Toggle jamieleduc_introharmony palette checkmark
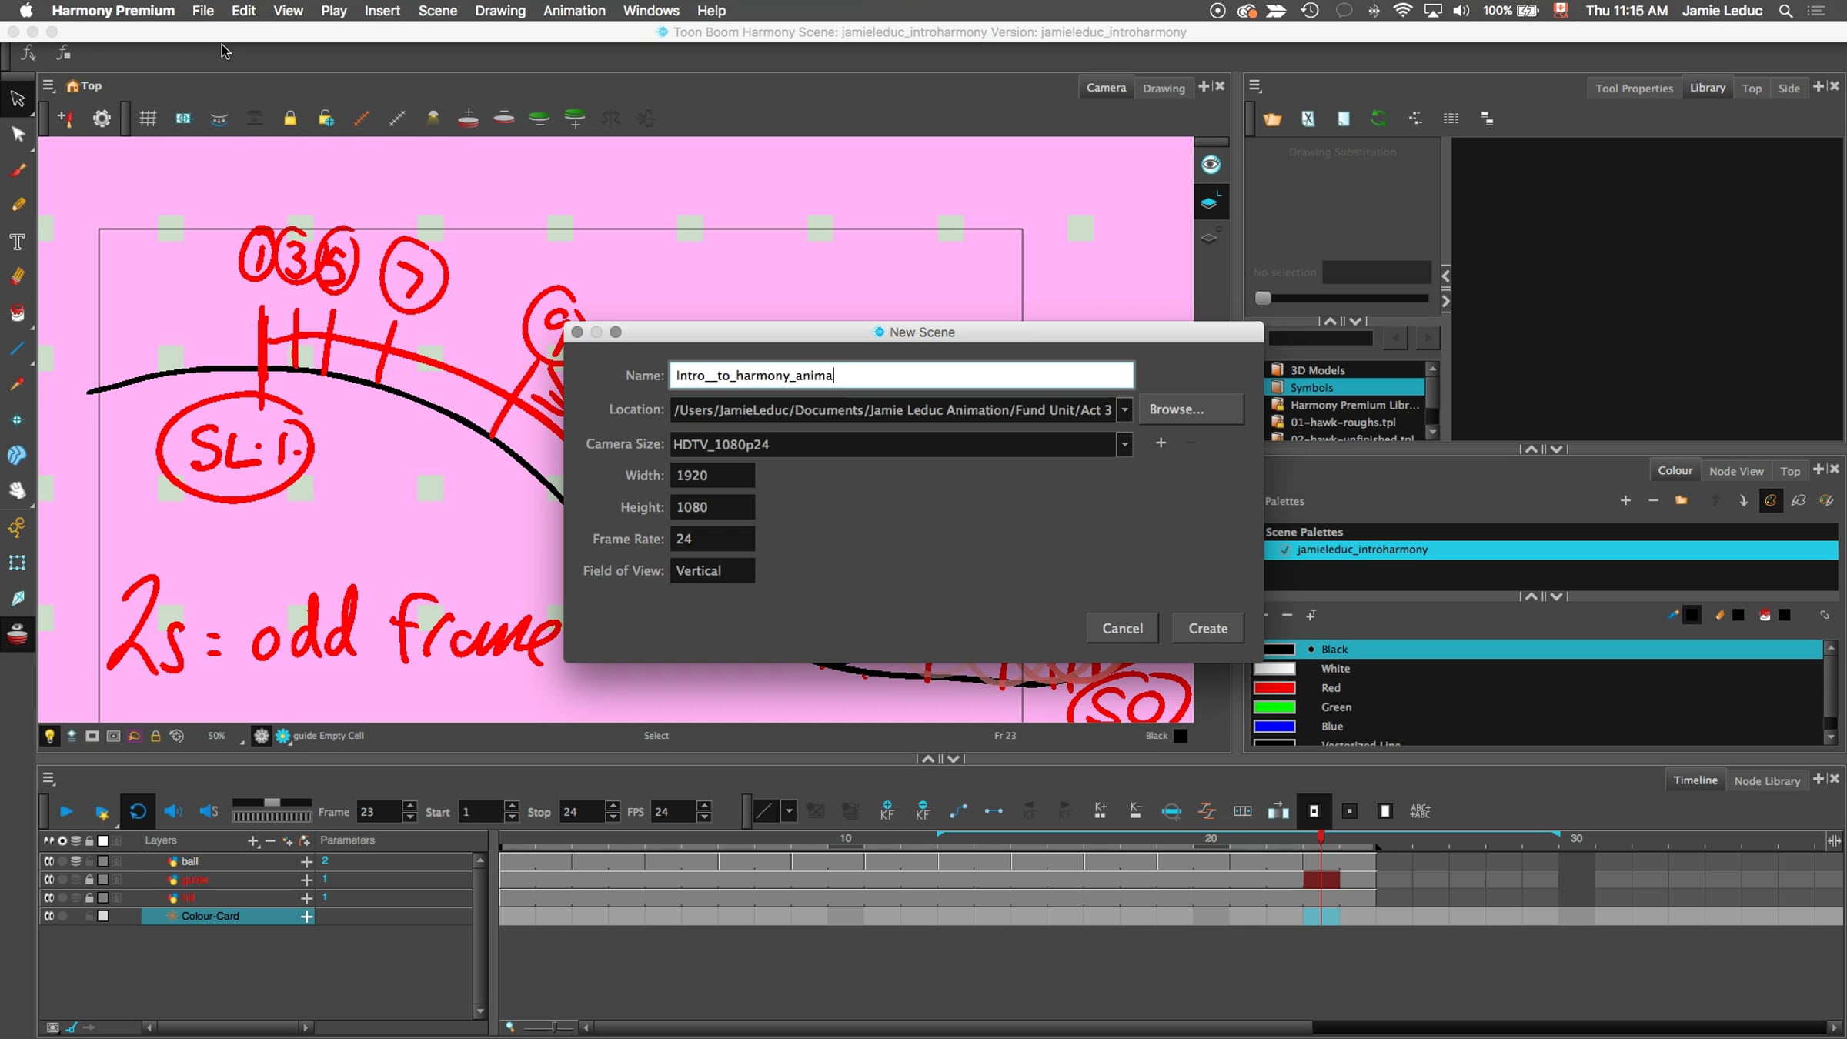 [1284, 550]
